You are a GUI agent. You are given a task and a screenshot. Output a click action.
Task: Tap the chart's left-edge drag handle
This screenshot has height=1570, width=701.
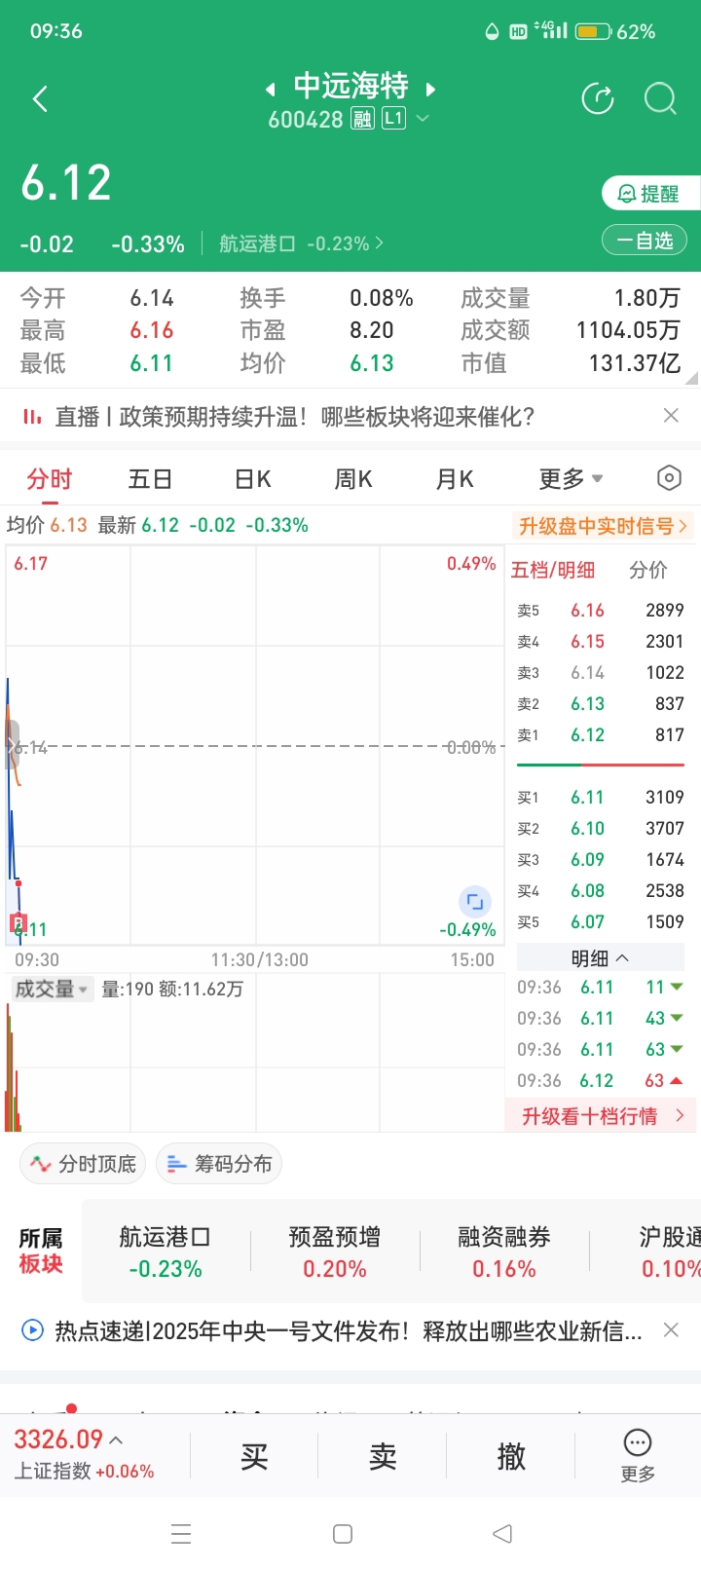12,746
